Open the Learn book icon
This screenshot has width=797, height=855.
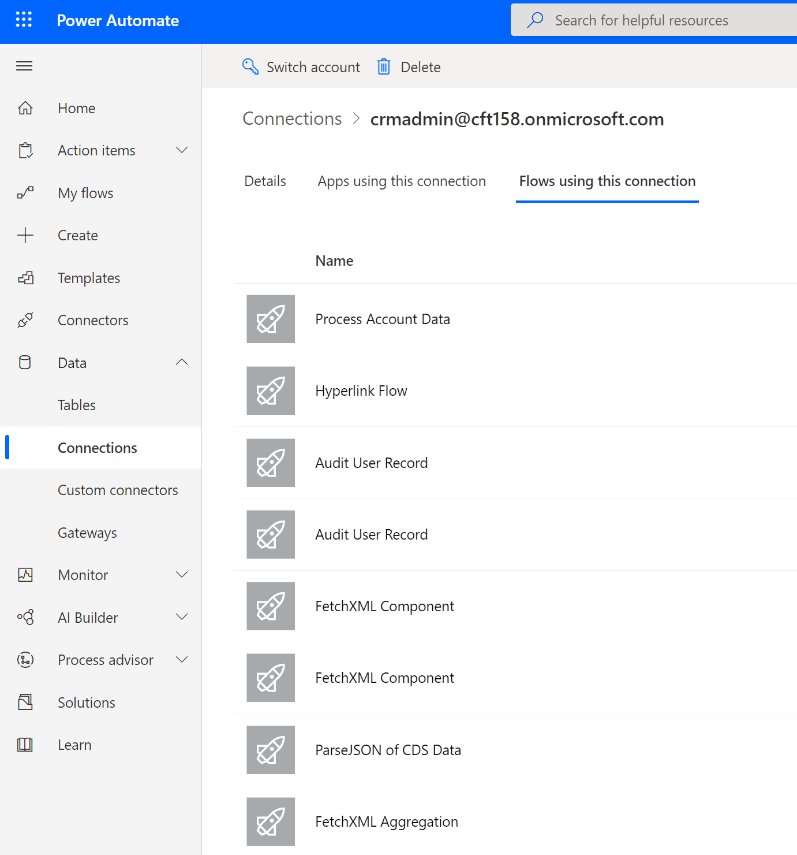click(x=25, y=745)
